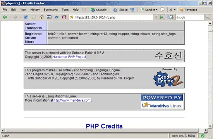Screen dimensions: 213x139
Task: Click the horizontal scrollbar right arrow
Action: [206, 131]
